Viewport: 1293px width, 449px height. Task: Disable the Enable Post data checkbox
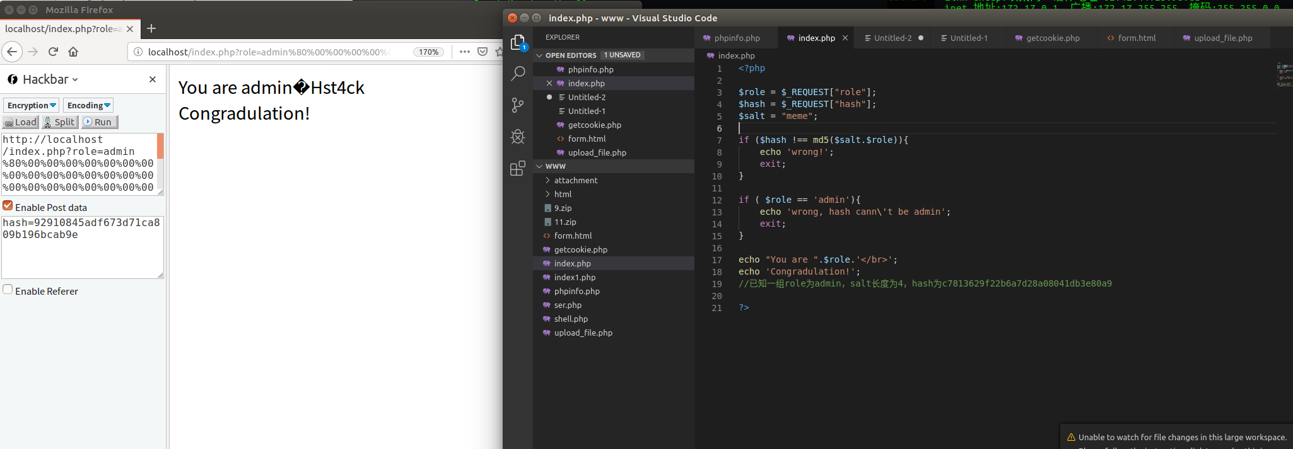tap(8, 206)
